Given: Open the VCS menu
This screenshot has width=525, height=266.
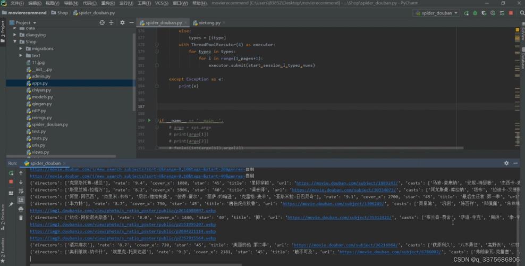Looking at the screenshot, I should tap(162, 3).
